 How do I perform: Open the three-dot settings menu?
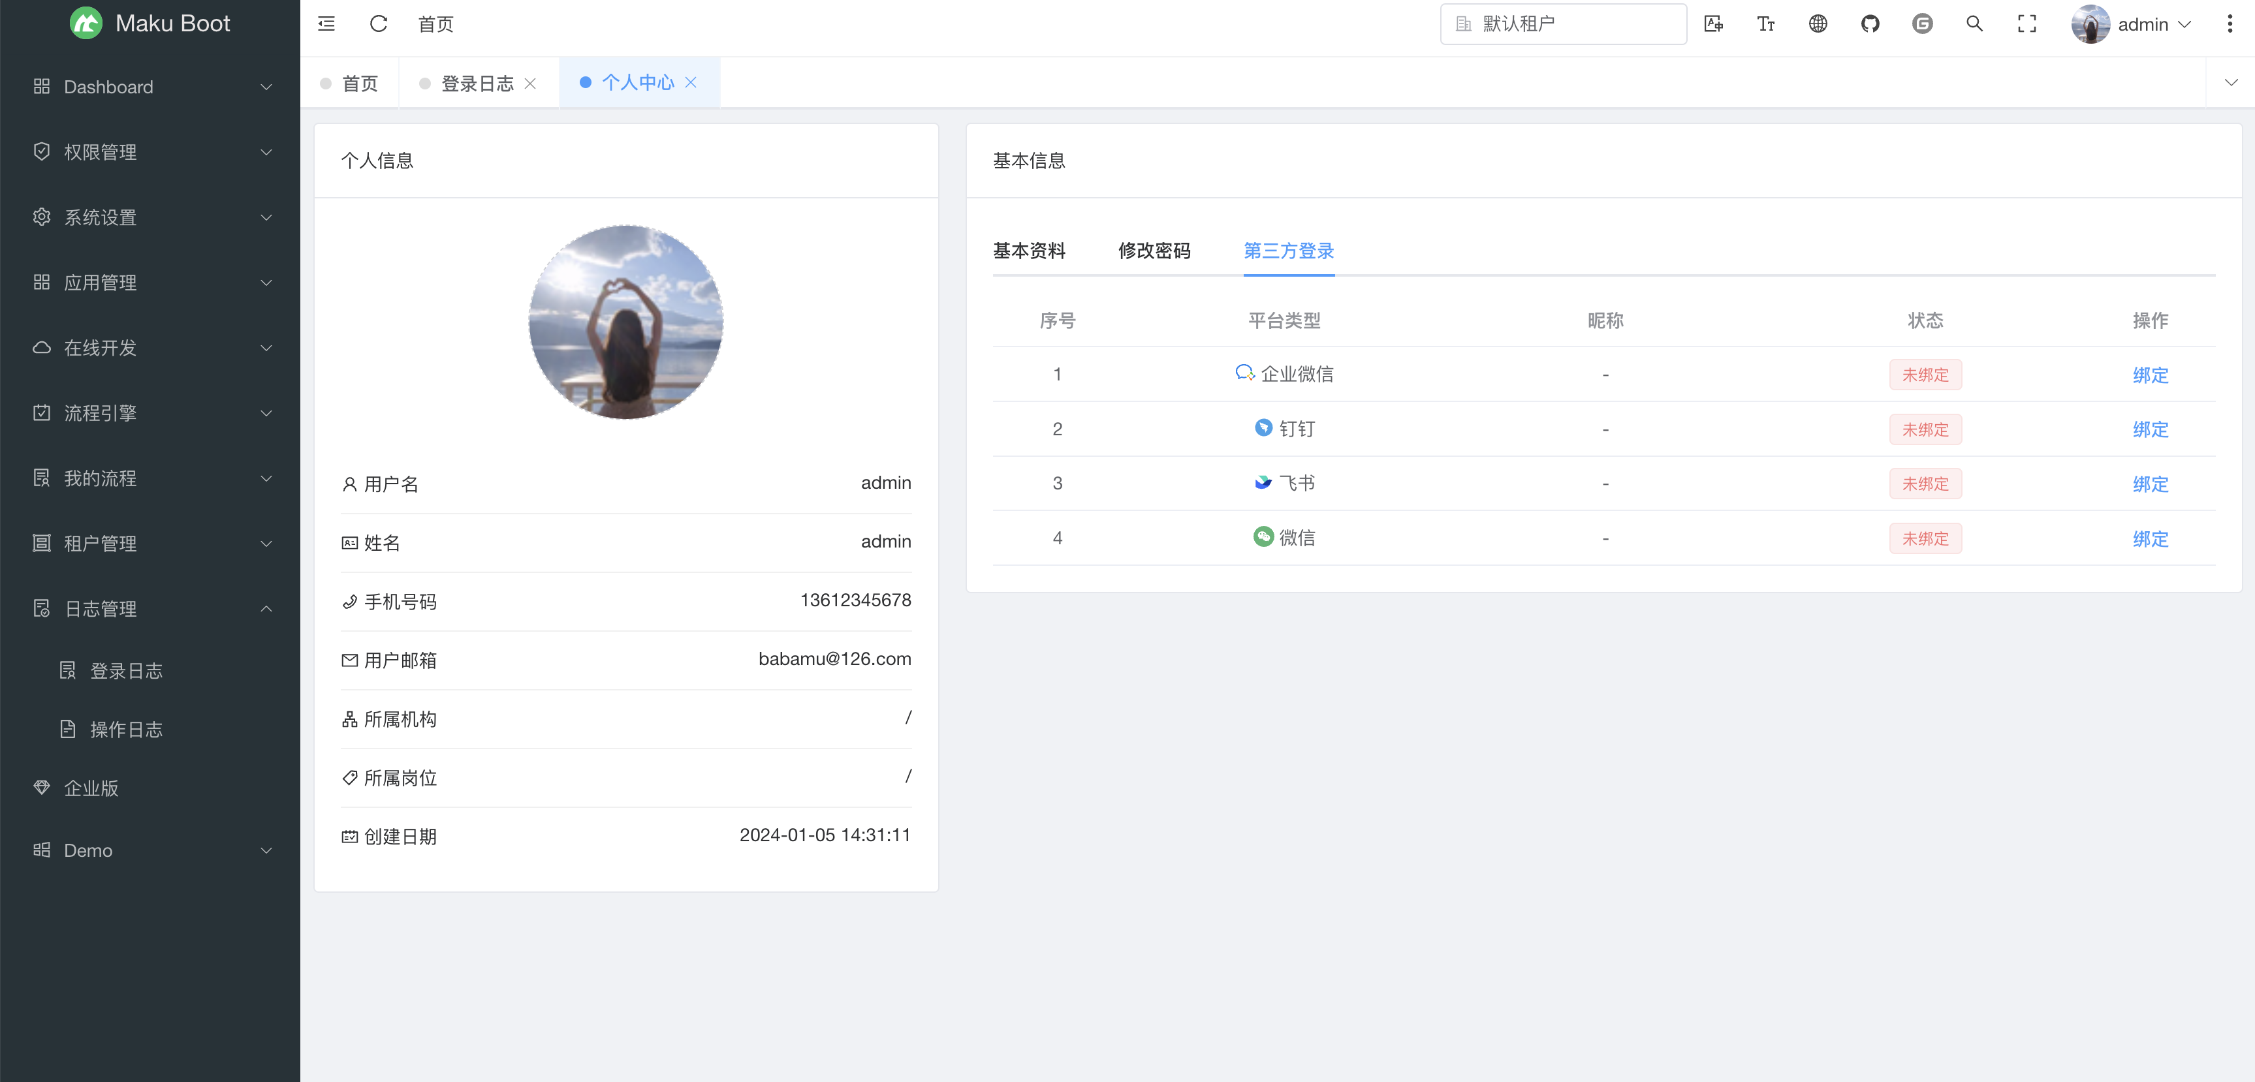coord(2230,23)
